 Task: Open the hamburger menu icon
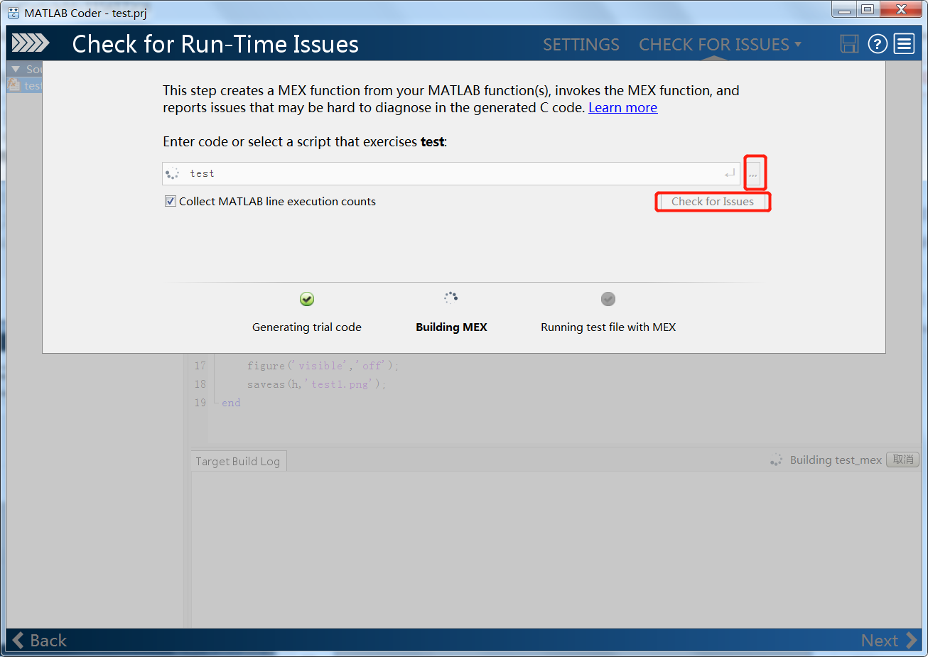click(x=904, y=44)
